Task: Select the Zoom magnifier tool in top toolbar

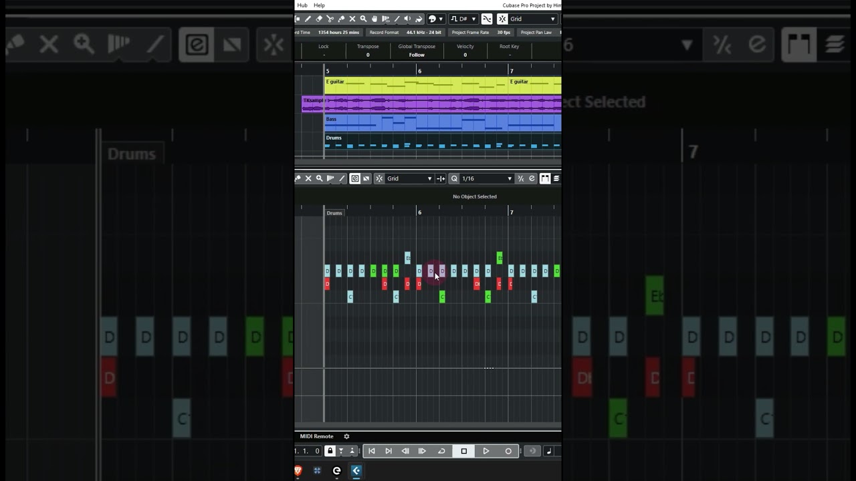Action: [363, 19]
